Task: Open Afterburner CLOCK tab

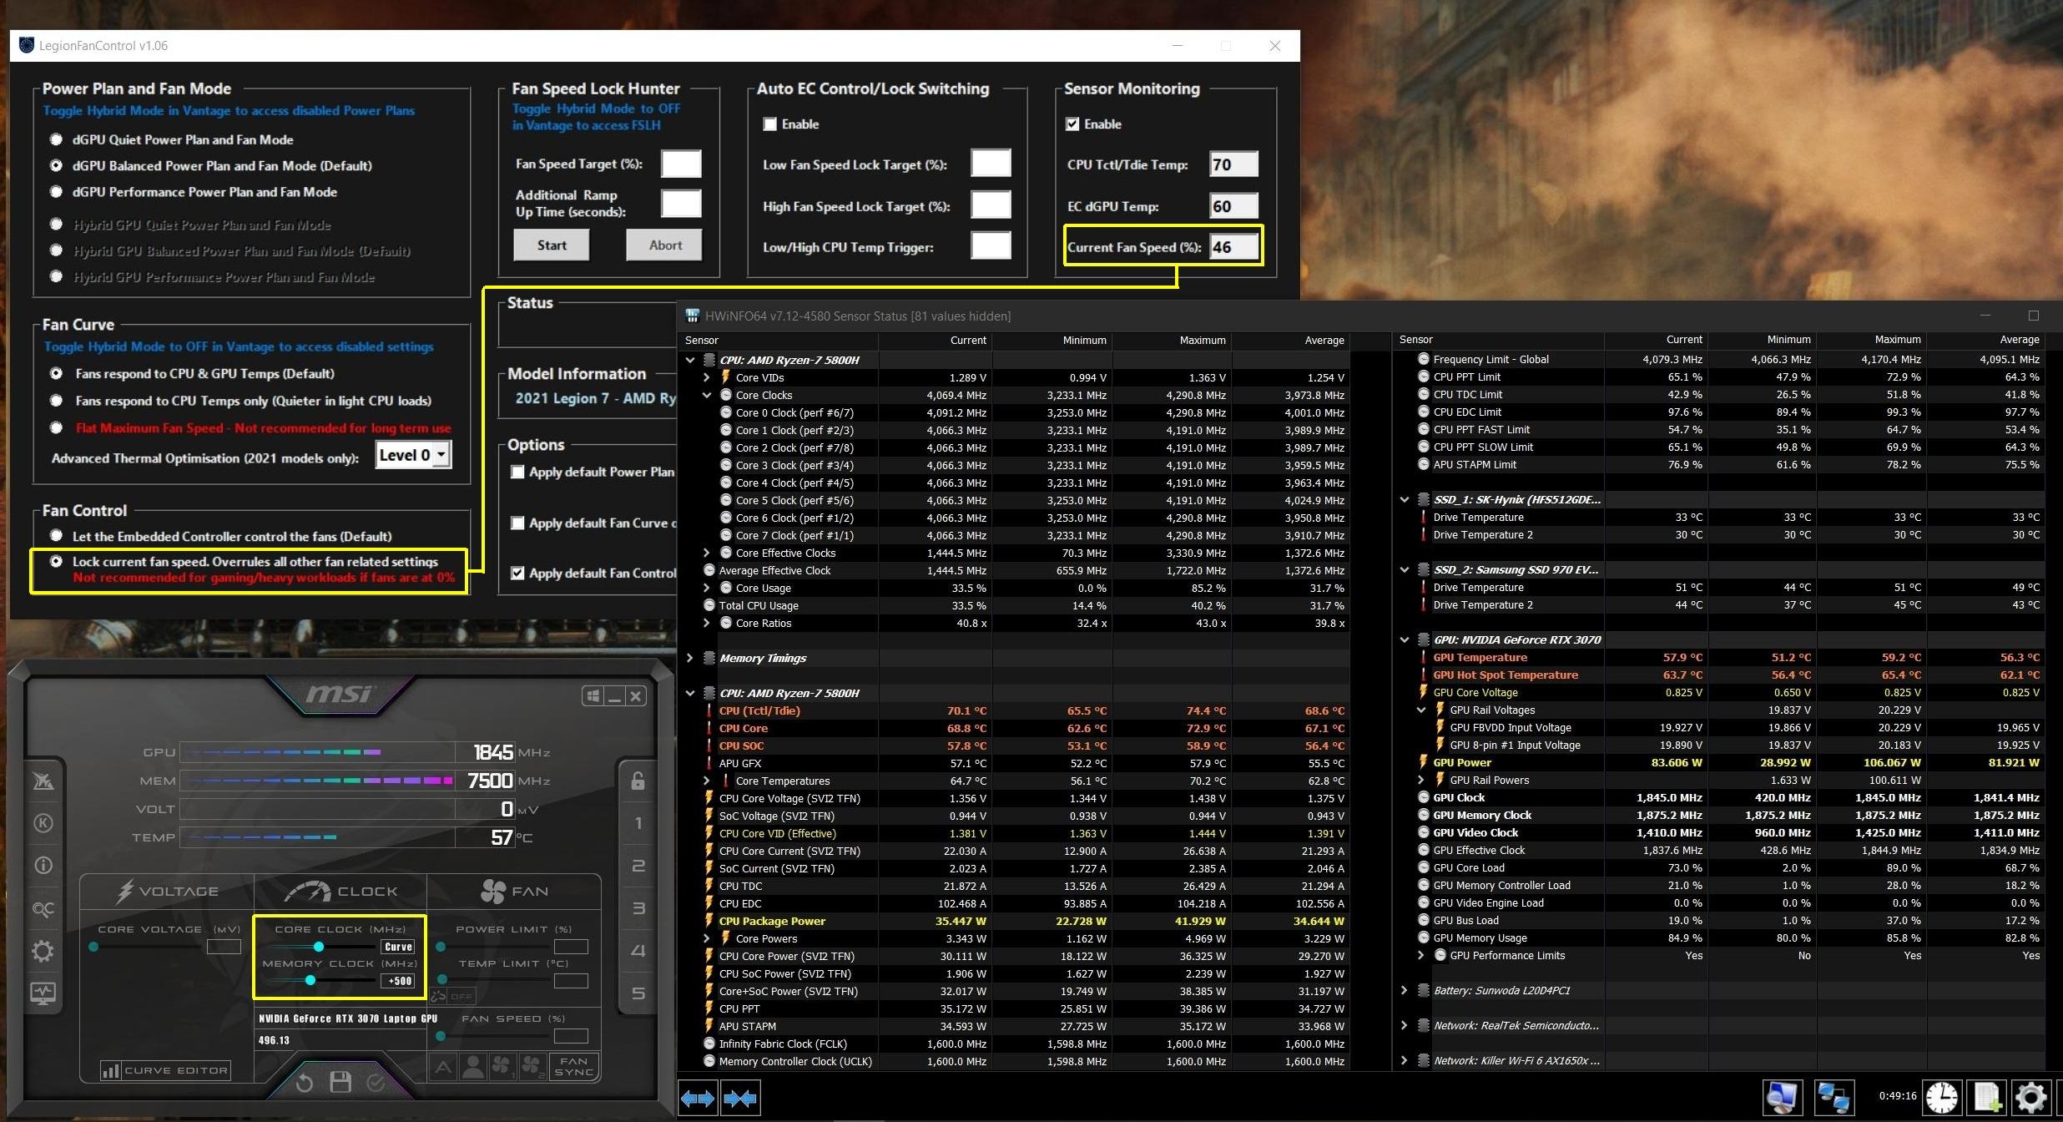Action: tap(340, 892)
